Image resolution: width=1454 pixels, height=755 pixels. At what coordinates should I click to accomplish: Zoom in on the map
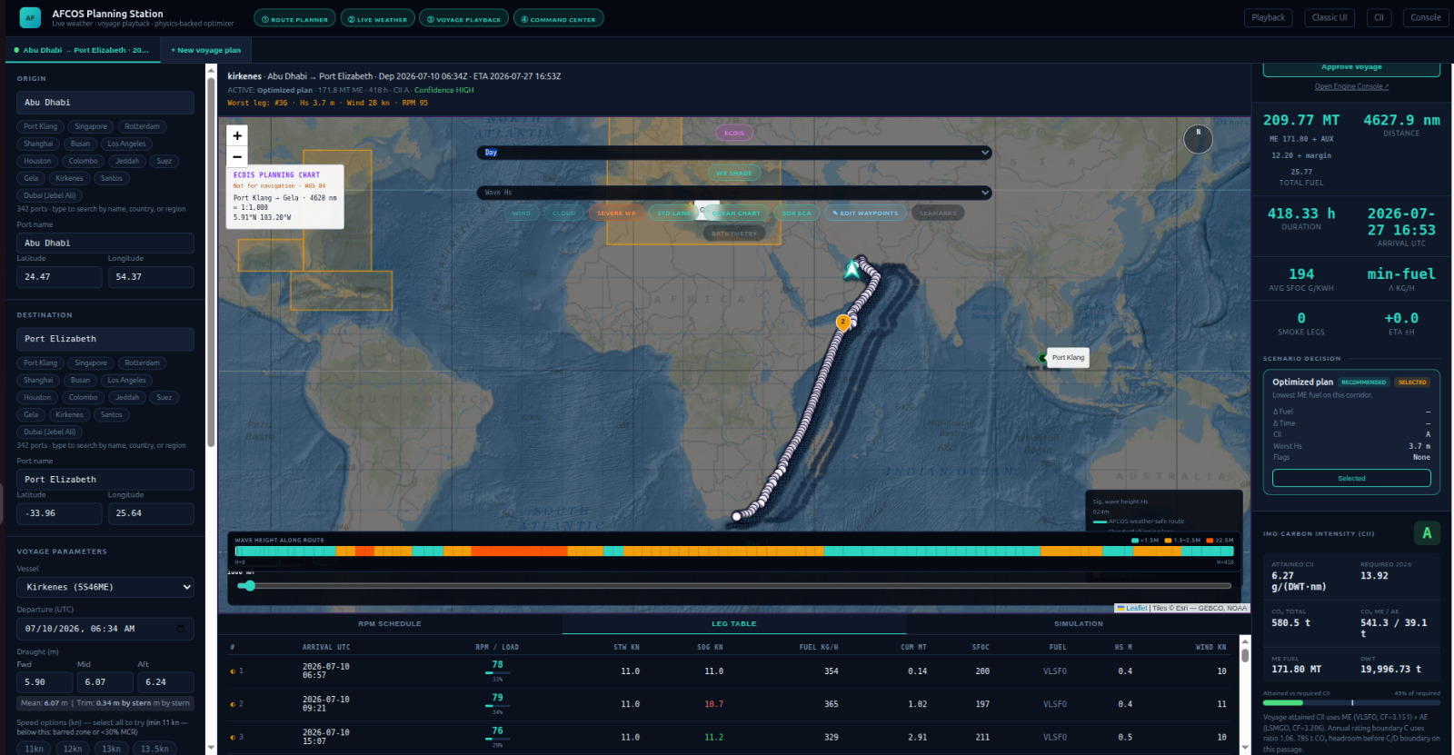237,135
